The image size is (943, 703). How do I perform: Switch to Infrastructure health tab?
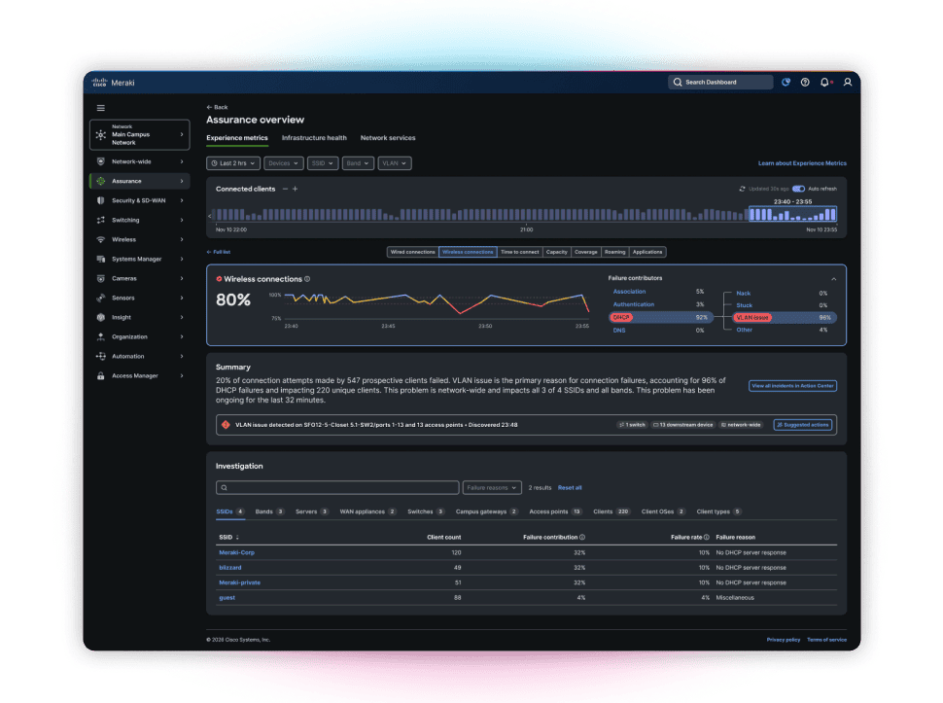click(314, 138)
